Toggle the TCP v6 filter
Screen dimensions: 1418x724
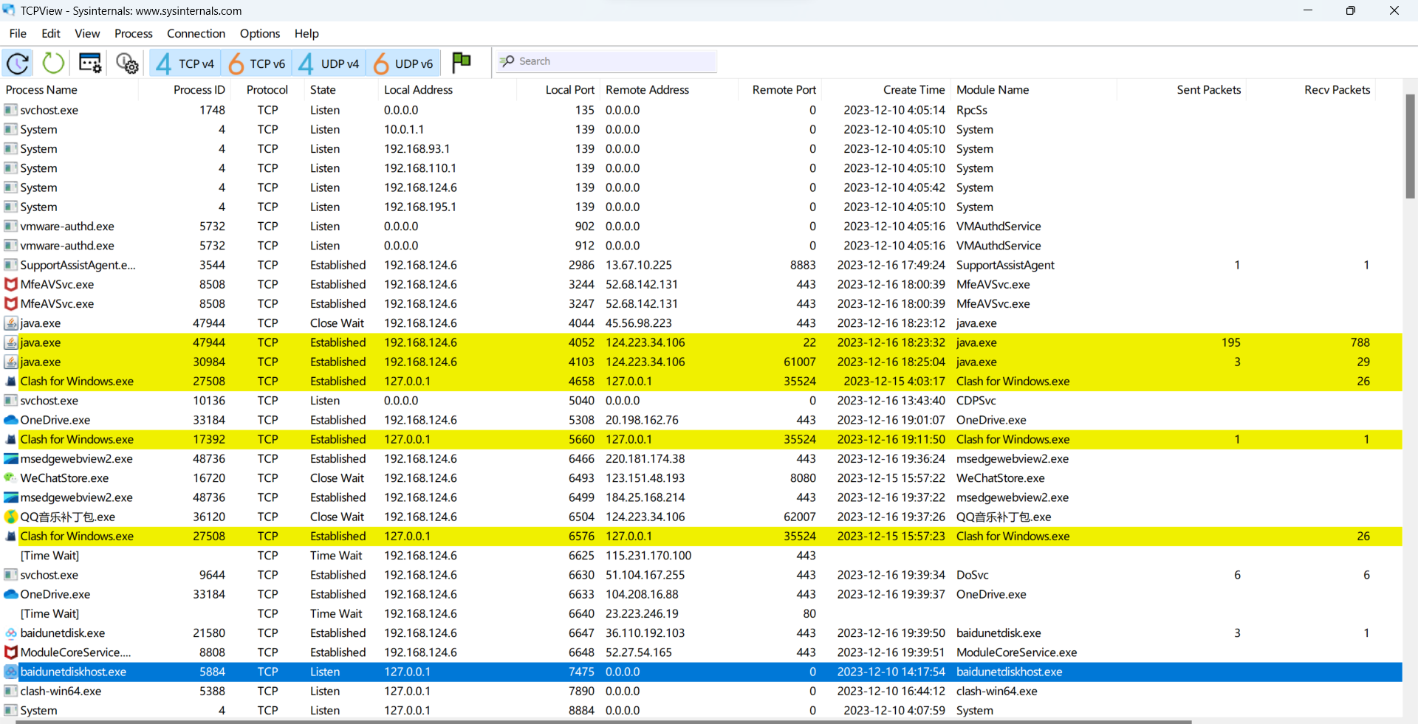coord(256,63)
